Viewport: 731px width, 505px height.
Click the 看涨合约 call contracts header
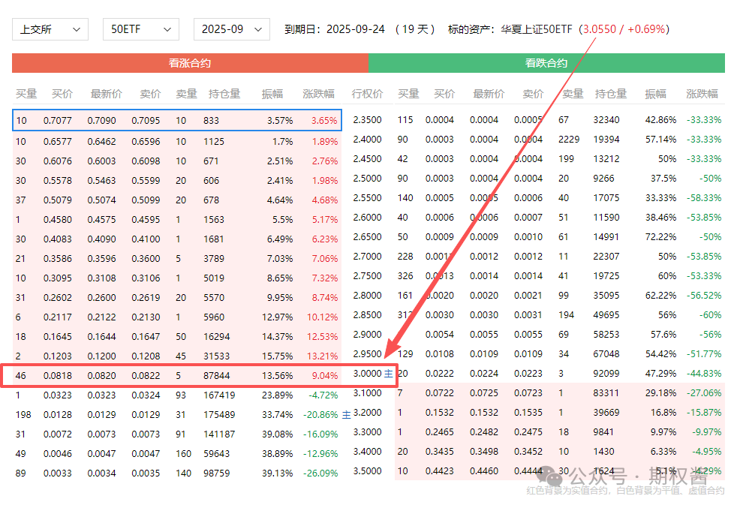tap(190, 64)
